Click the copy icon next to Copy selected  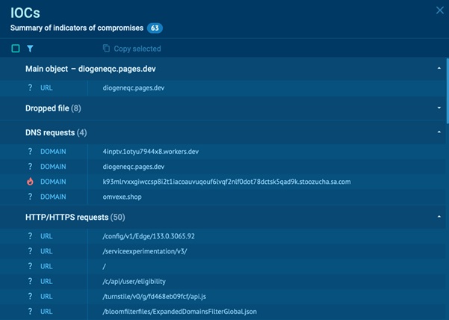point(106,49)
